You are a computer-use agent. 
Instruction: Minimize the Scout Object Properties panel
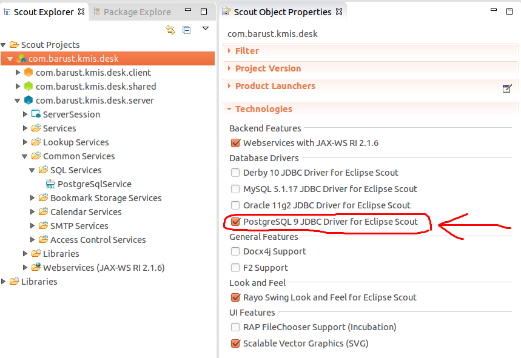point(494,10)
